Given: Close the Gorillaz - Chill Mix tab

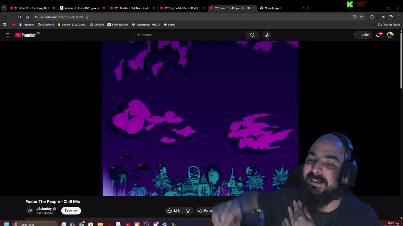Looking at the screenshot, I should click(x=154, y=8).
